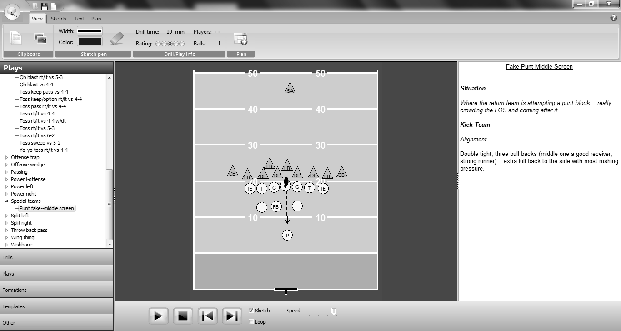This screenshot has height=331, width=621.
Task: Set rating to five with last radio
Action: 182,44
